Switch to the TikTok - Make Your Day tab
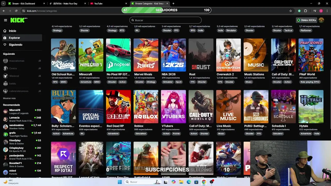Viewport: 331px width, 186px height. [x=67, y=4]
